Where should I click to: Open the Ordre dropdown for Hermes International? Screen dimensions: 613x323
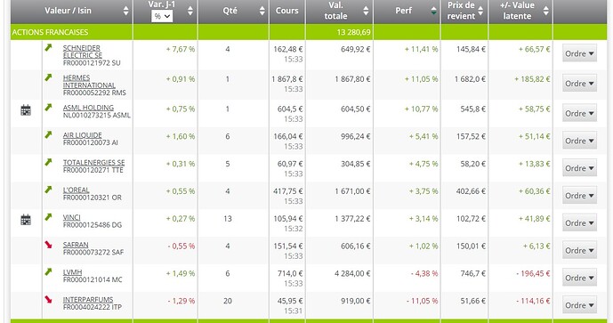[579, 84]
